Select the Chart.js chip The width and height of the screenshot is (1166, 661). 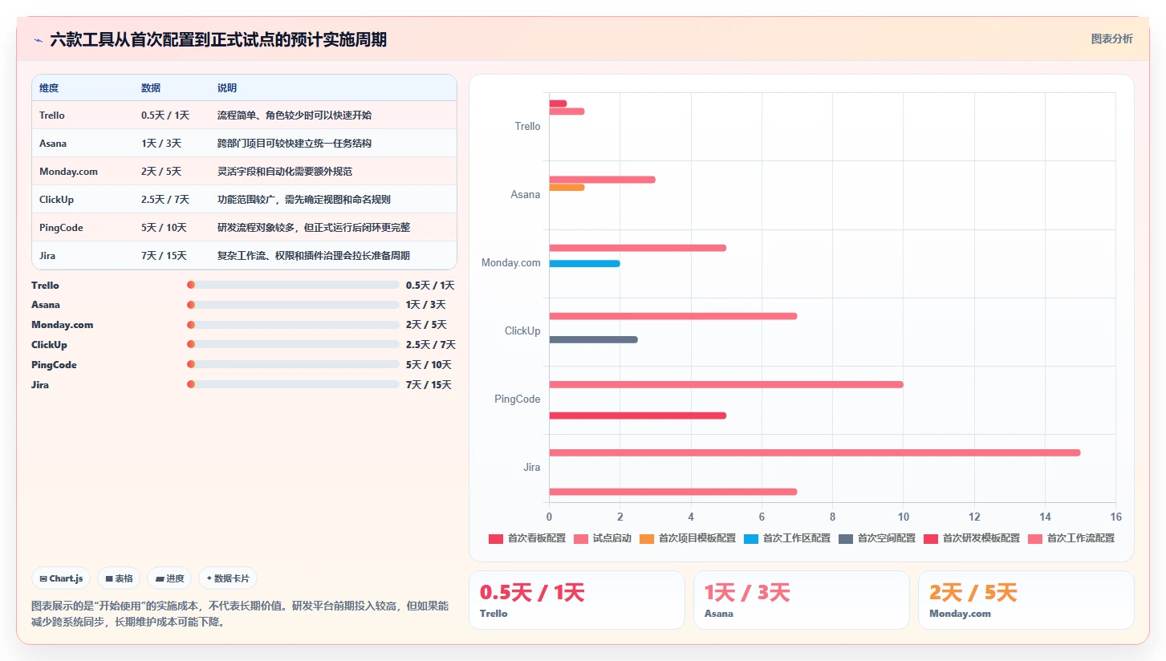61,578
